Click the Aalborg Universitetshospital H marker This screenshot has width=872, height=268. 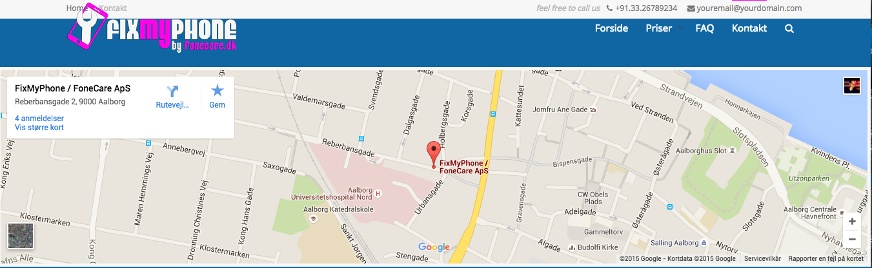point(378,193)
